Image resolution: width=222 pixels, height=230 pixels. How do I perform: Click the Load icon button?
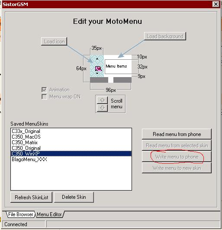(x=54, y=42)
